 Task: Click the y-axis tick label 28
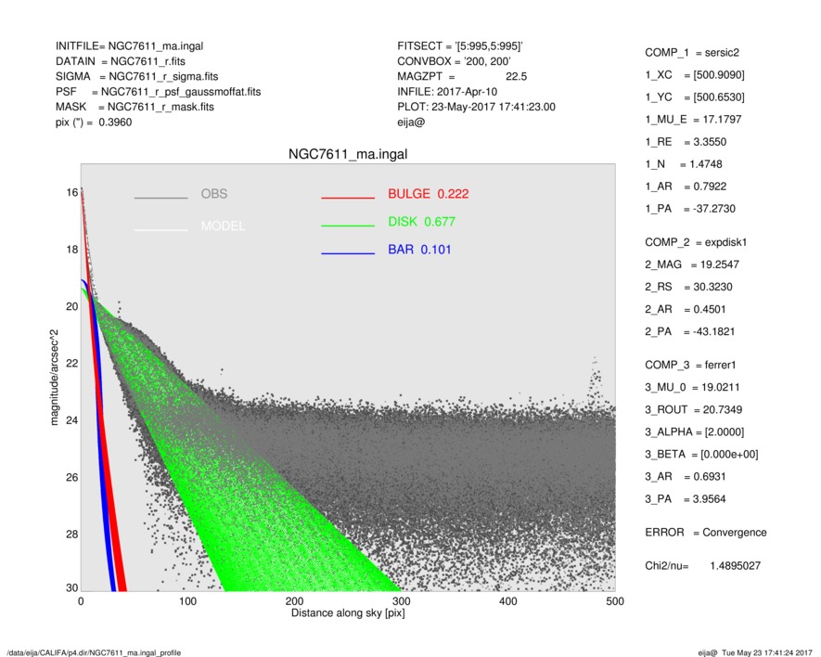point(72,534)
